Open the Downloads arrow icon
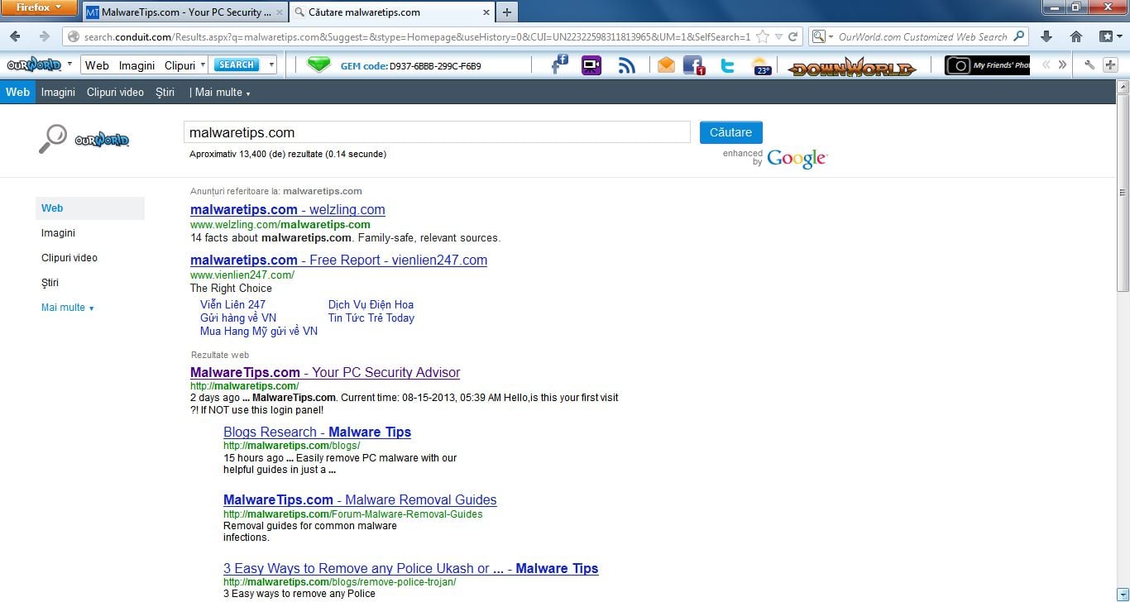The height and width of the screenshot is (602, 1130). [x=1046, y=36]
